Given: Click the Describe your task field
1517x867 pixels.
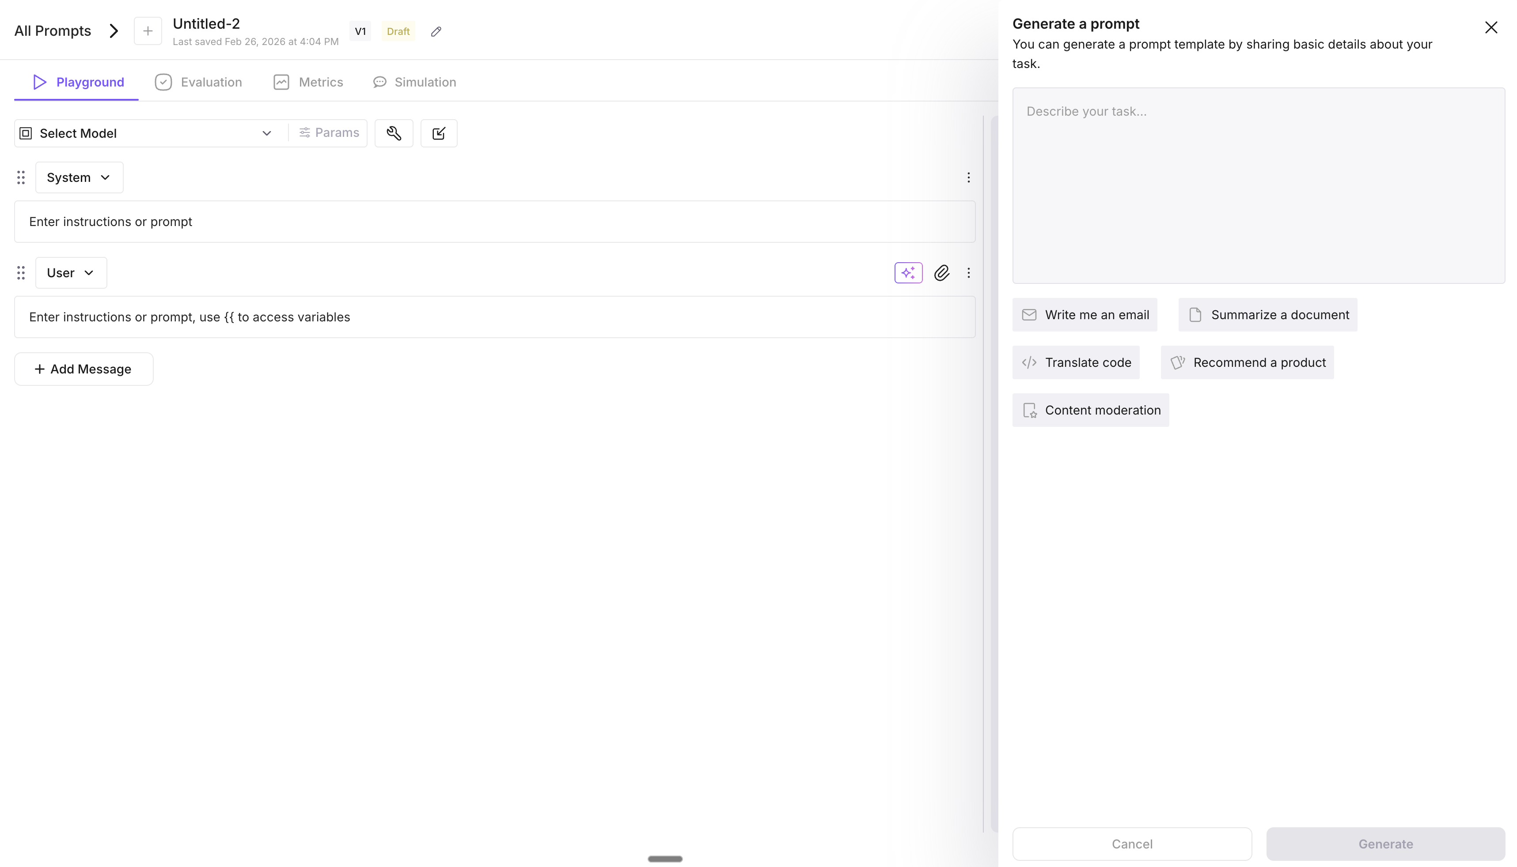Looking at the screenshot, I should (x=1258, y=186).
